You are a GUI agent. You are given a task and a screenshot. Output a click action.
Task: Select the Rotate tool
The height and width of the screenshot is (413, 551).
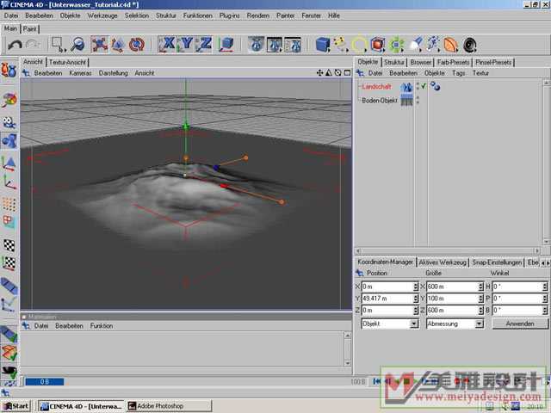coord(136,45)
